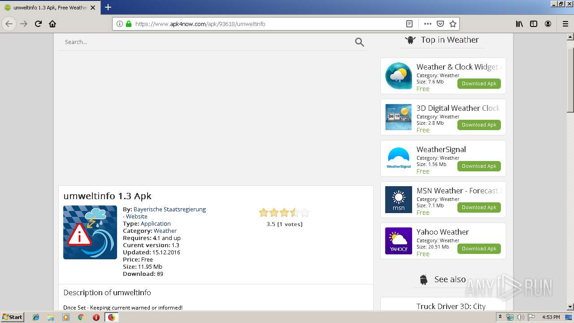574x323 pixels.
Task: Launch Internet Explorer from taskbar
Action: [x=36, y=317]
